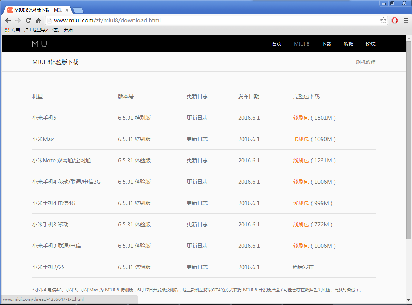The height and width of the screenshot is (305, 412).
Task: Open 首页 in the site navigation
Action: (277, 44)
